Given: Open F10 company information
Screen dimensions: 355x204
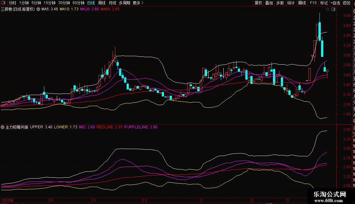Looking at the screenshot, I should (x=313, y=3).
